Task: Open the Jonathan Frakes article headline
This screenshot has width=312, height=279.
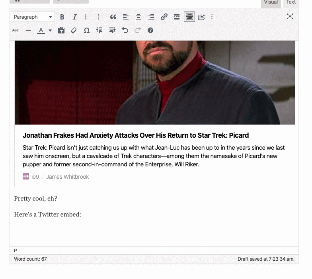Action: [x=136, y=135]
